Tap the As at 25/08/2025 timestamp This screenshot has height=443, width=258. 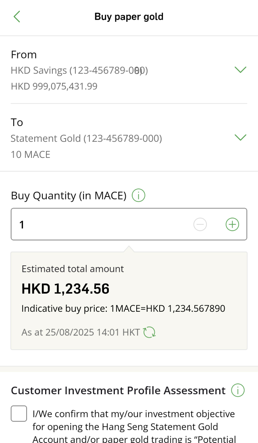(x=81, y=333)
